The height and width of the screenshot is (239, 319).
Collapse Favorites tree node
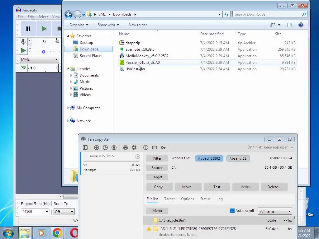pos(68,36)
